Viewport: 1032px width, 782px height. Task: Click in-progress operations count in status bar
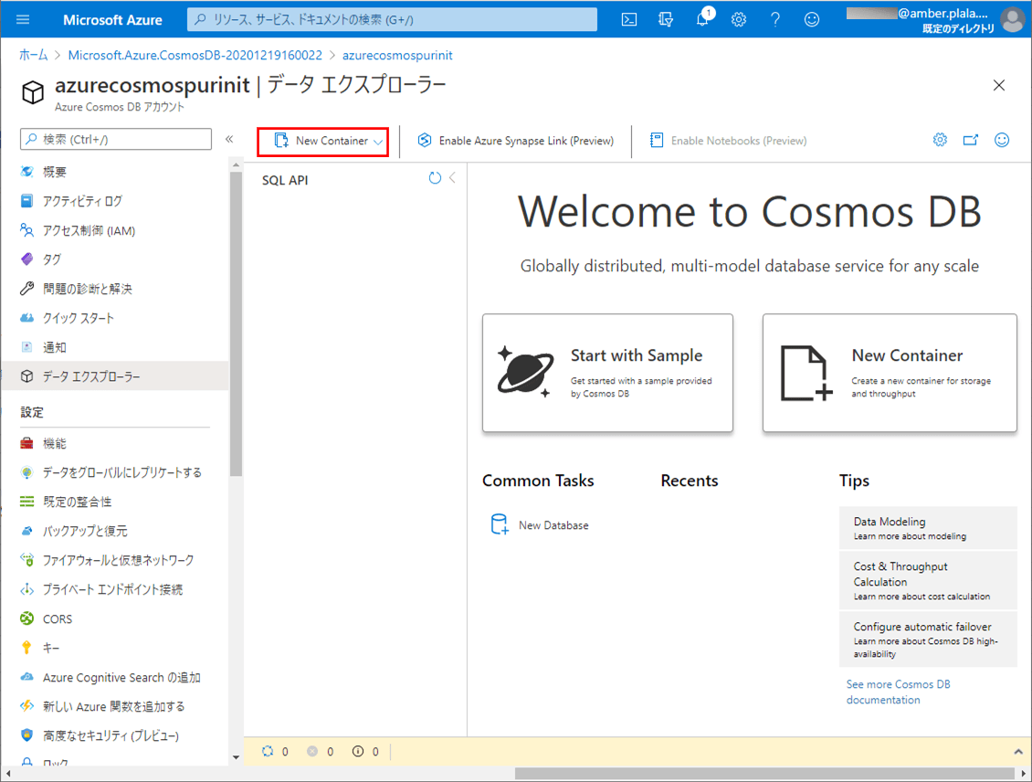pos(275,751)
